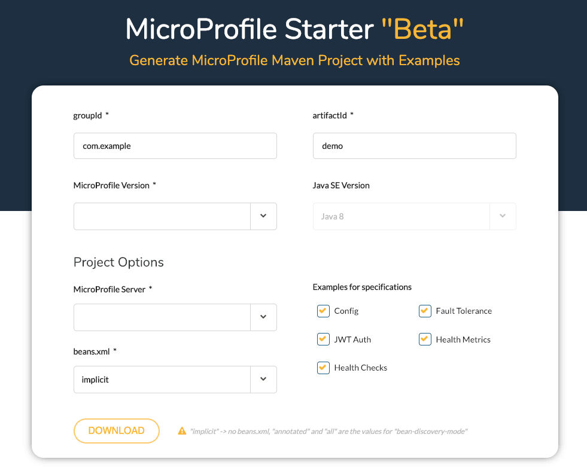
Task: Click the MicroProfile Starter Beta title
Action: (294, 29)
